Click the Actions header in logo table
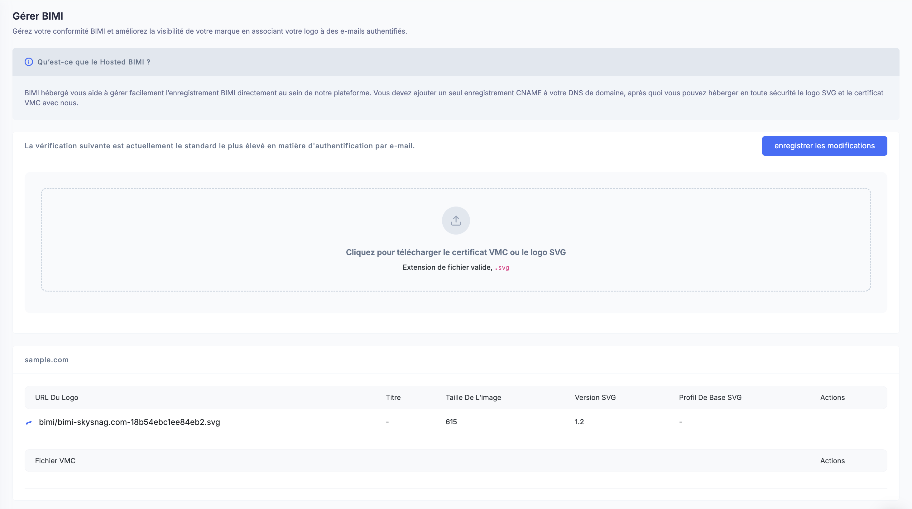 (x=832, y=397)
